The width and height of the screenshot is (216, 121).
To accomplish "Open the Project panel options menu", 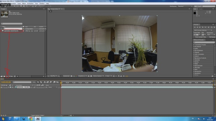I will tap(44, 9).
